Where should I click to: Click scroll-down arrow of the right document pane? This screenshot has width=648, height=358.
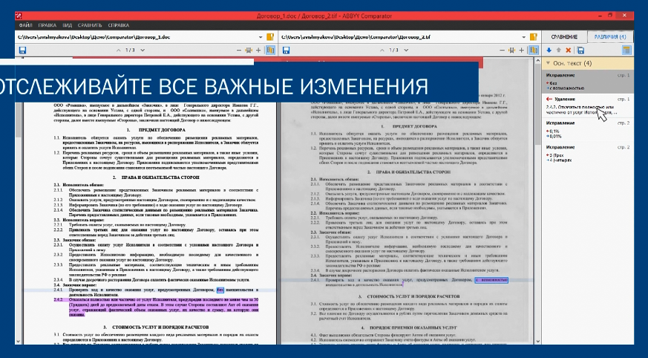(x=537, y=342)
